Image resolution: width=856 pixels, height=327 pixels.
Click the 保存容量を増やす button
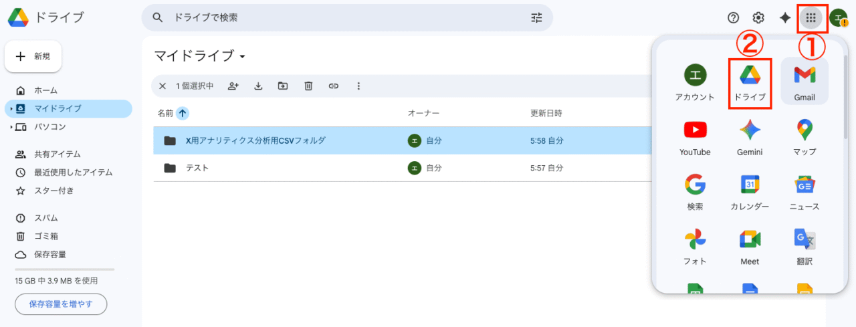tap(61, 304)
